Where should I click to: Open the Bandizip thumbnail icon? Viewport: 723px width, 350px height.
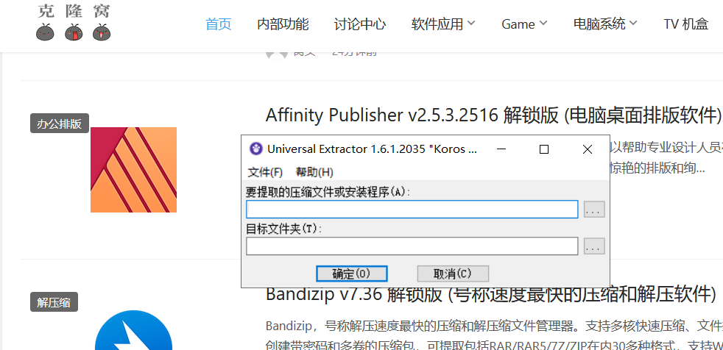133,329
